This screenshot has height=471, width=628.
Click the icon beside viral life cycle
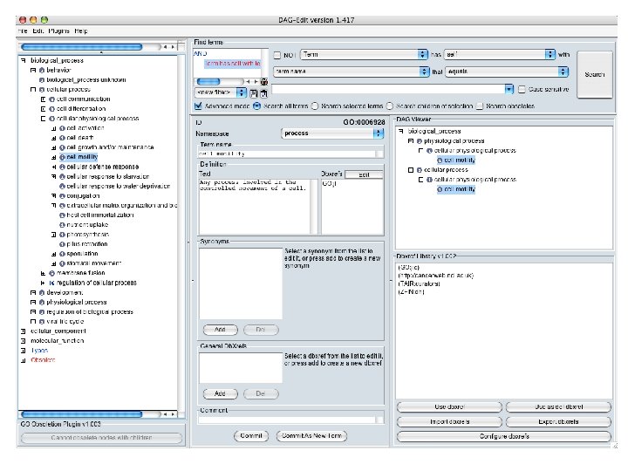(42, 321)
